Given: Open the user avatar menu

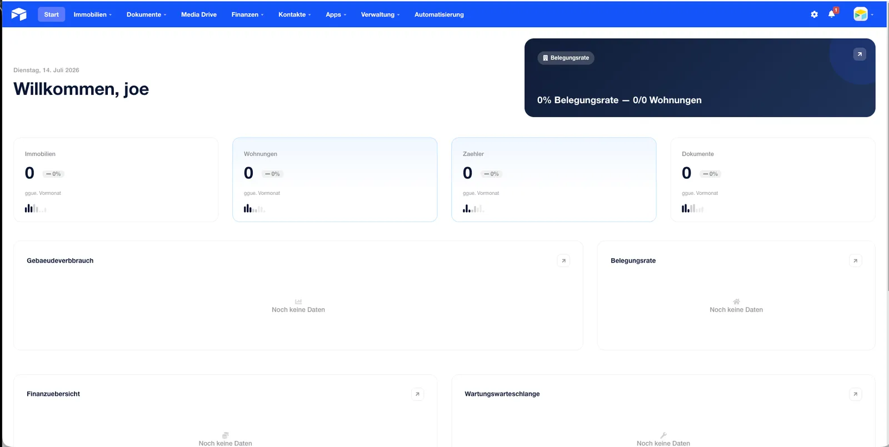Looking at the screenshot, I should tap(863, 14).
